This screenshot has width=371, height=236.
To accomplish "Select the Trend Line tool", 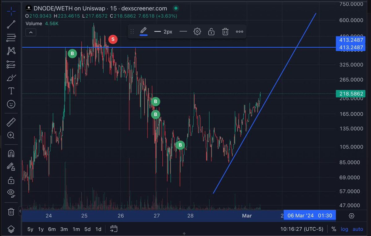I will 11,24.
